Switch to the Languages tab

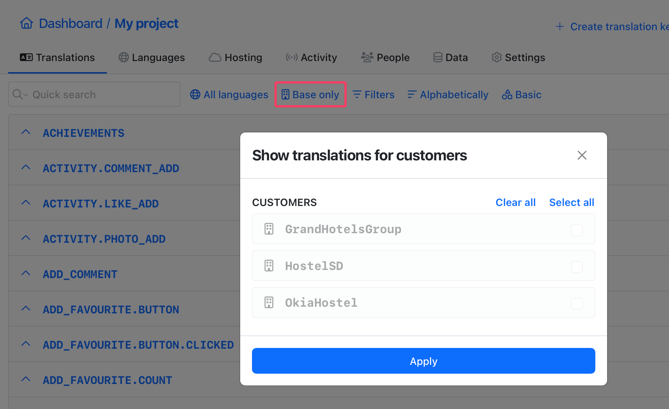pos(151,57)
